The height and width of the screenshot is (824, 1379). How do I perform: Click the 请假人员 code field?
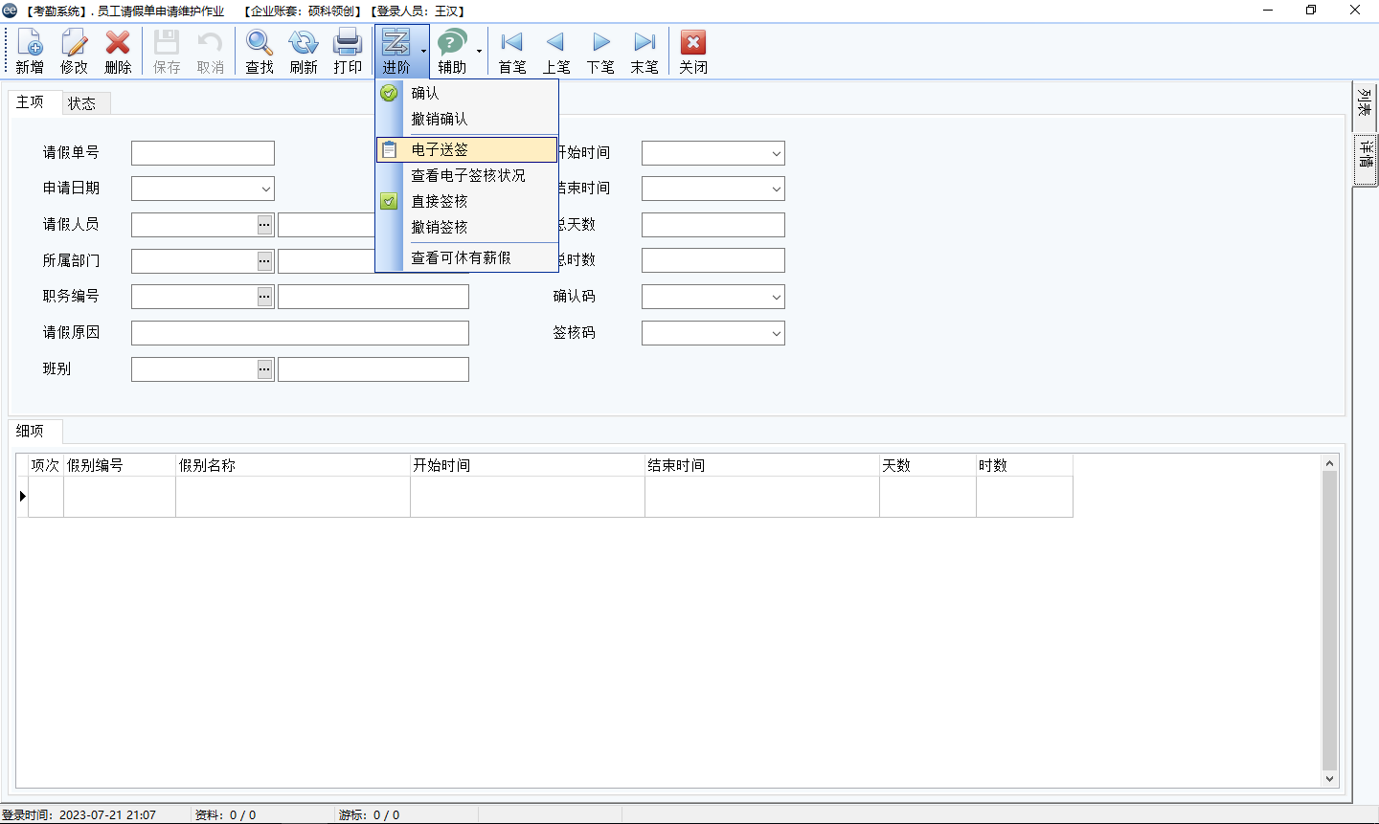194,225
